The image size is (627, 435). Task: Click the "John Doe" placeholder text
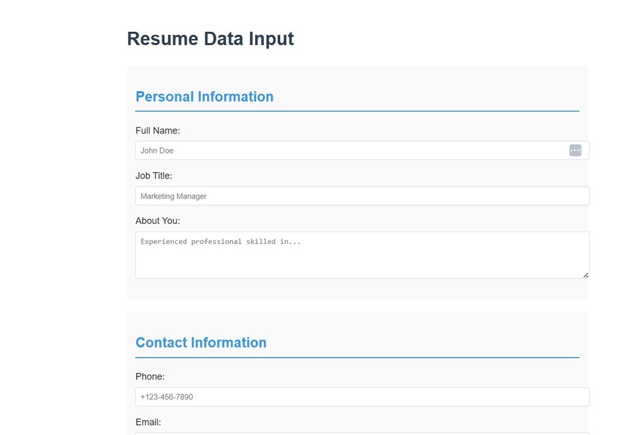pyautogui.click(x=157, y=150)
